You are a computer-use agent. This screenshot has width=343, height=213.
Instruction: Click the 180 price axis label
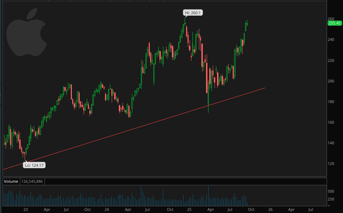331,102
